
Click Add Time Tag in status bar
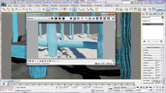[x=100, y=91]
